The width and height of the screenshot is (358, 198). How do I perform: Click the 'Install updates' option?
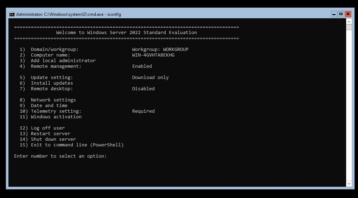coord(46,83)
